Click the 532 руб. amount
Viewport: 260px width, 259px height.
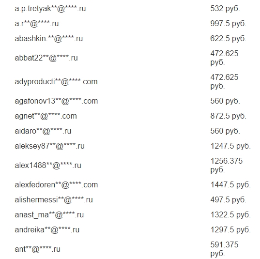point(225,9)
